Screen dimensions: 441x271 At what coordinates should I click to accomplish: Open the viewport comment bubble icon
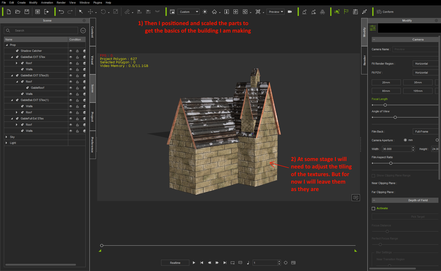(356, 198)
